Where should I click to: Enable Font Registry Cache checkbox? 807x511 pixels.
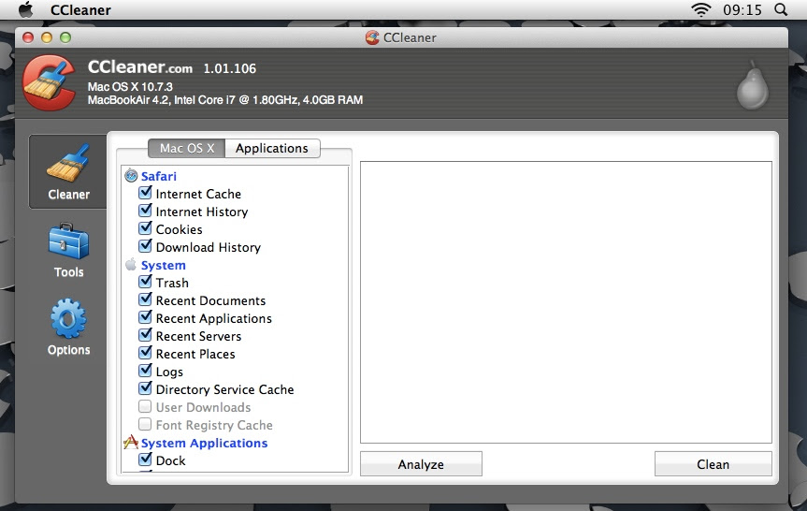pyautogui.click(x=145, y=424)
